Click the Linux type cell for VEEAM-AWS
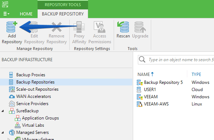 click(197, 104)
